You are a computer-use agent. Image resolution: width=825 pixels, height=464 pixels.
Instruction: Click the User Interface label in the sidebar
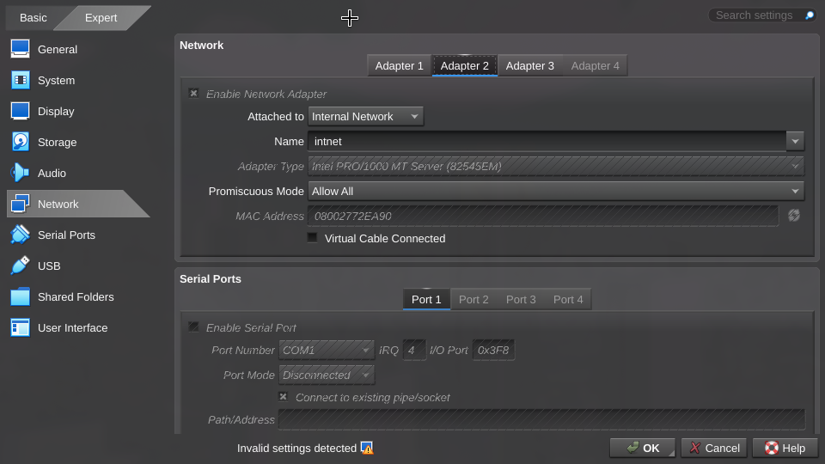click(x=72, y=327)
